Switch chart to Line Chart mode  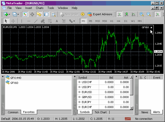pos(133,14)
